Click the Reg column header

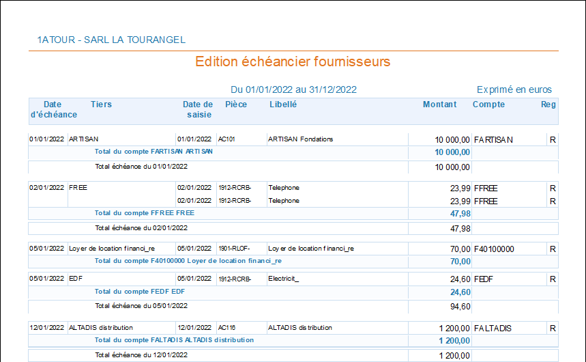(x=548, y=105)
